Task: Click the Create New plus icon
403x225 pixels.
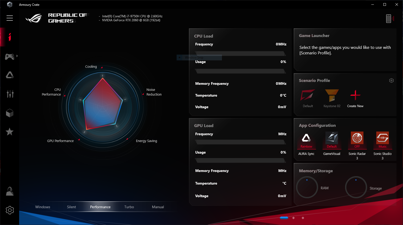Action: 355,95
